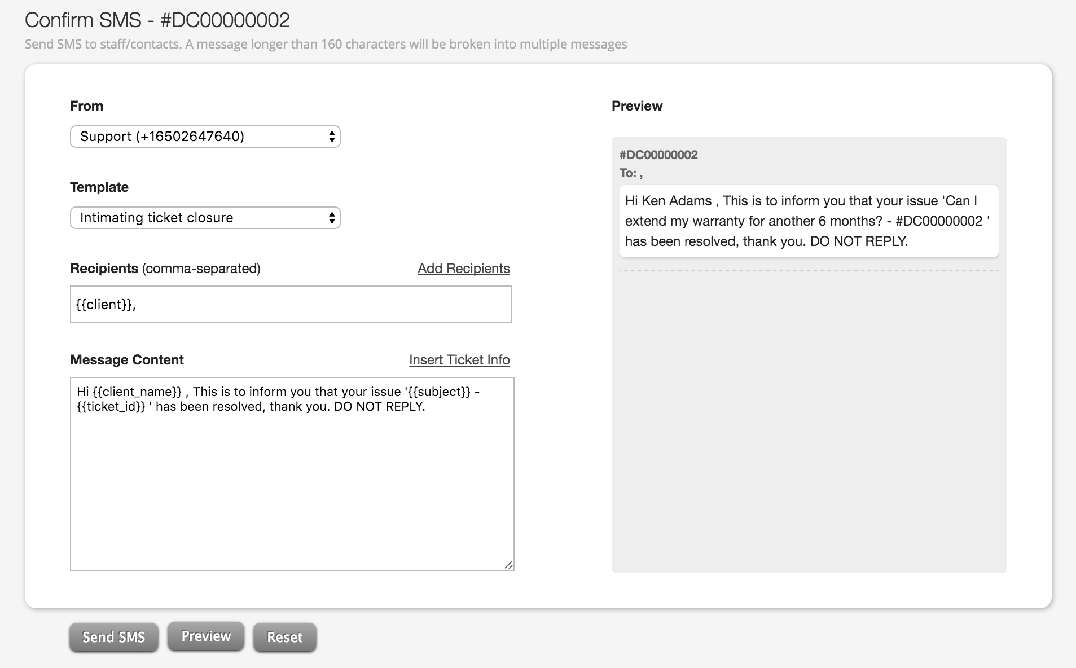Click the Add Recipients link
This screenshot has width=1076, height=668.
[x=463, y=269]
